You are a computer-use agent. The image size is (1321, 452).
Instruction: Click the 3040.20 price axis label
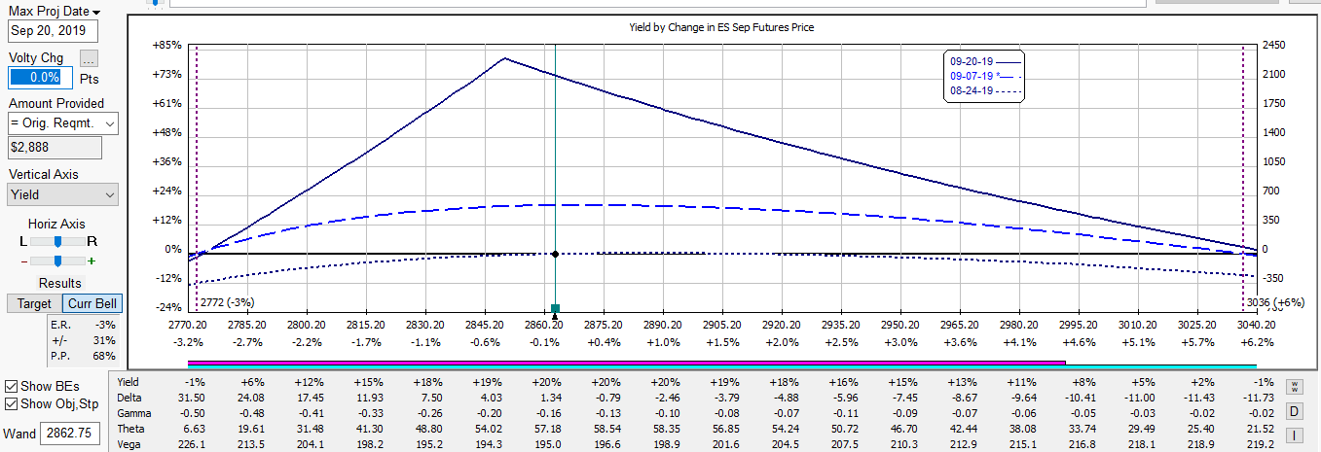(1256, 326)
